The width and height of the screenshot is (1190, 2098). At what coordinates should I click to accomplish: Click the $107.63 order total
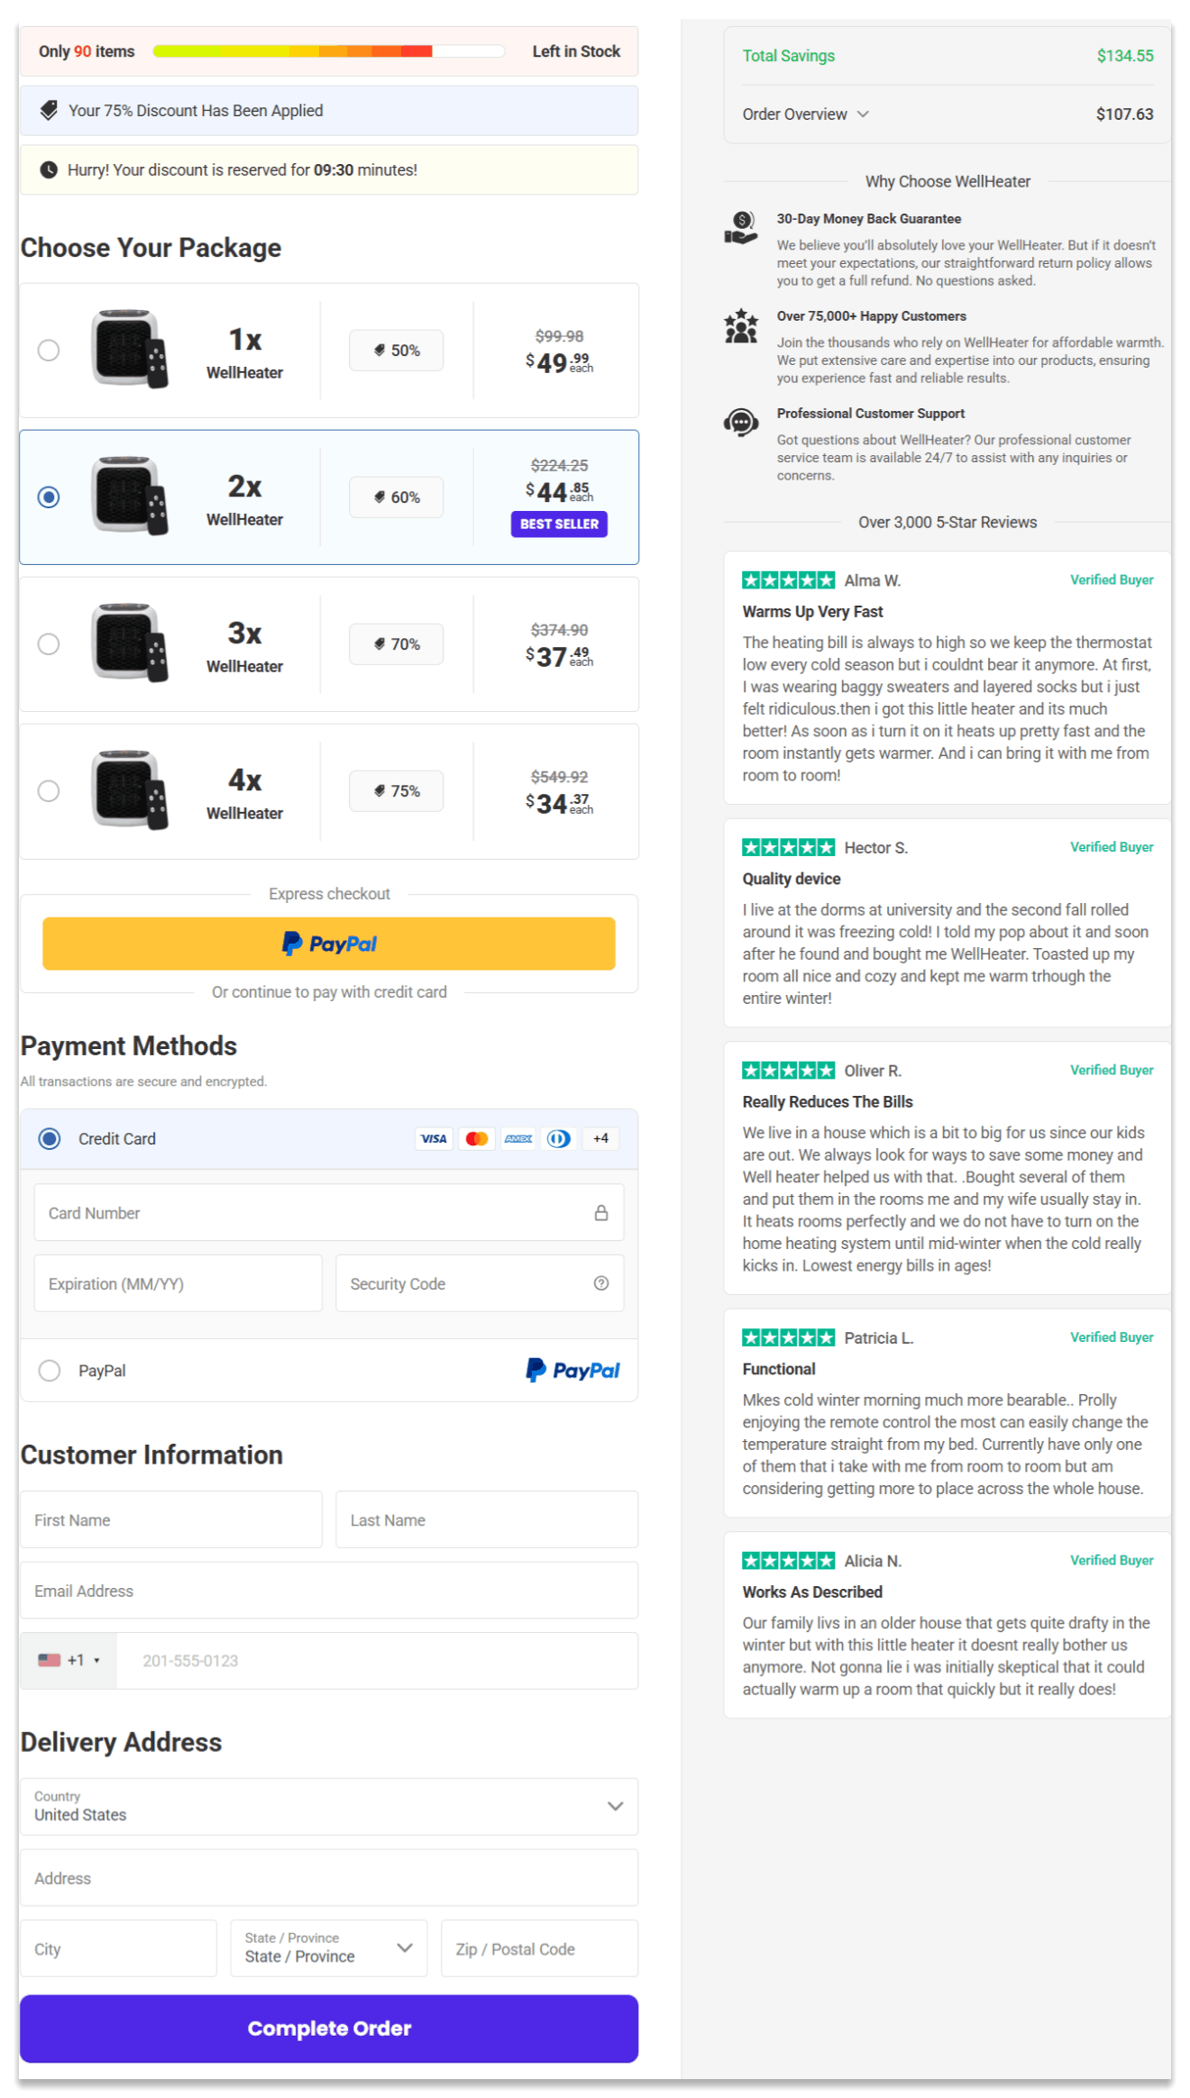pos(1125,114)
